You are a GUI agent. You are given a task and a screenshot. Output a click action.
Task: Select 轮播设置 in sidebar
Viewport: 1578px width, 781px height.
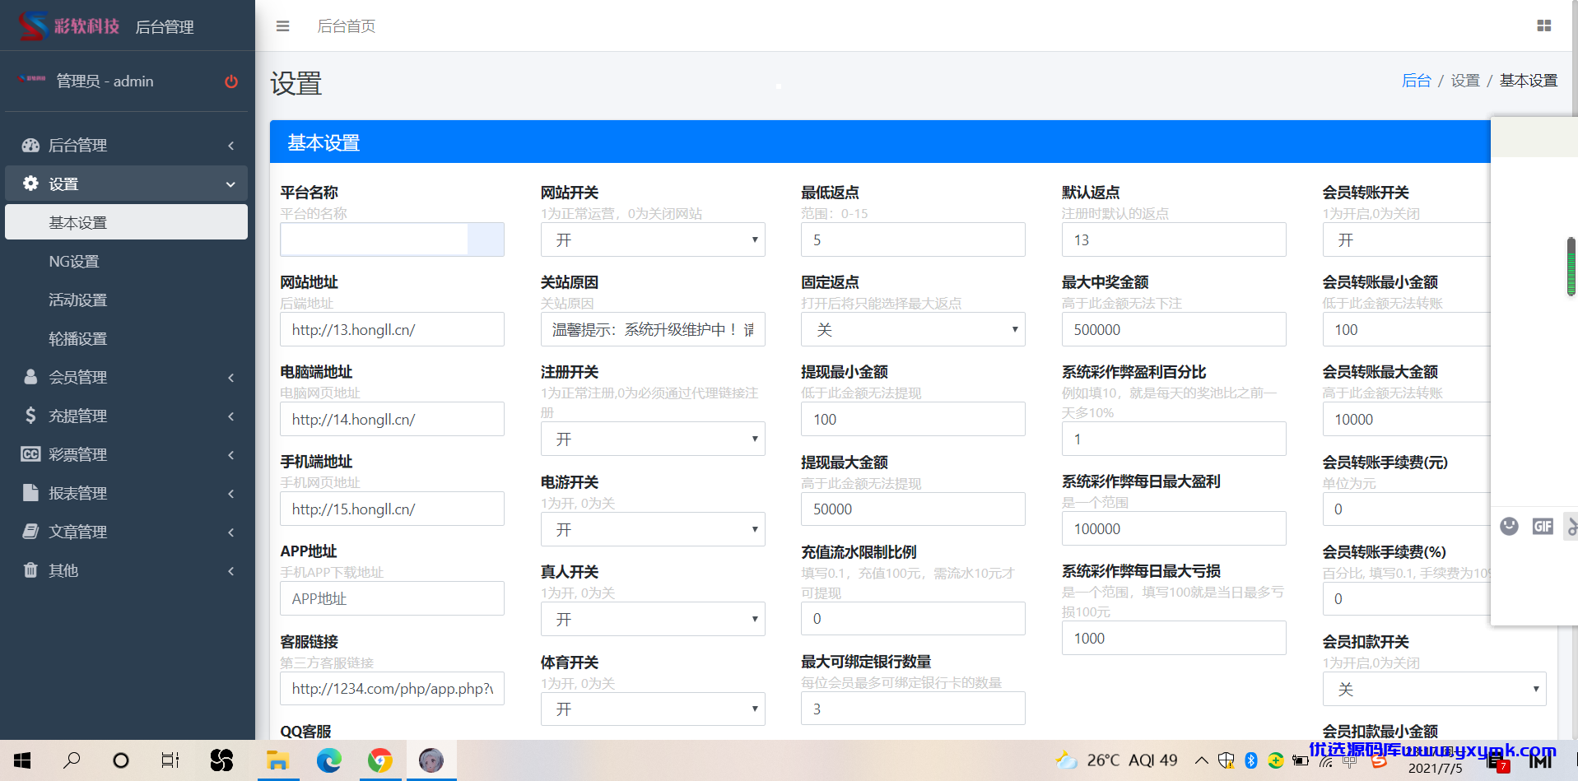point(126,338)
